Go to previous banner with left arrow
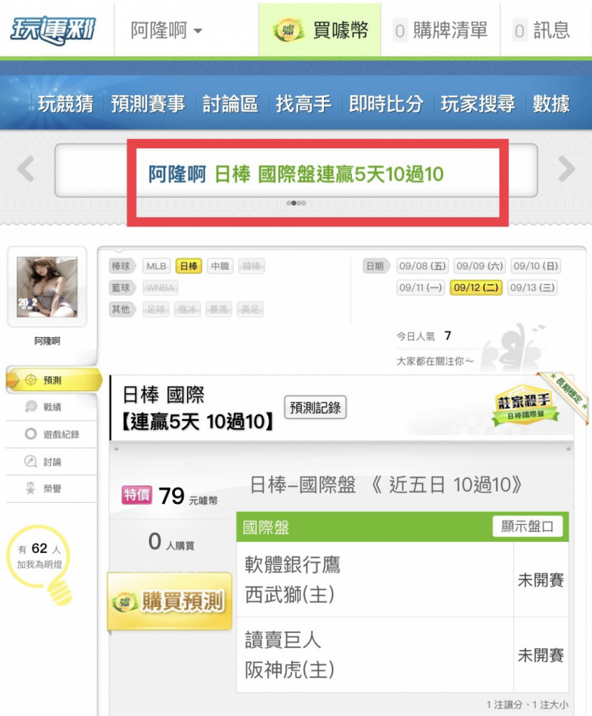This screenshot has width=592, height=716. [x=26, y=169]
